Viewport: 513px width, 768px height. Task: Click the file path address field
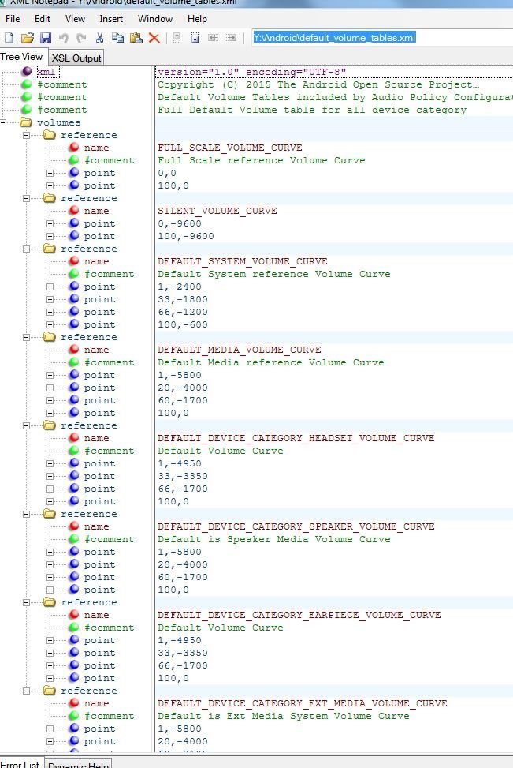coord(381,38)
